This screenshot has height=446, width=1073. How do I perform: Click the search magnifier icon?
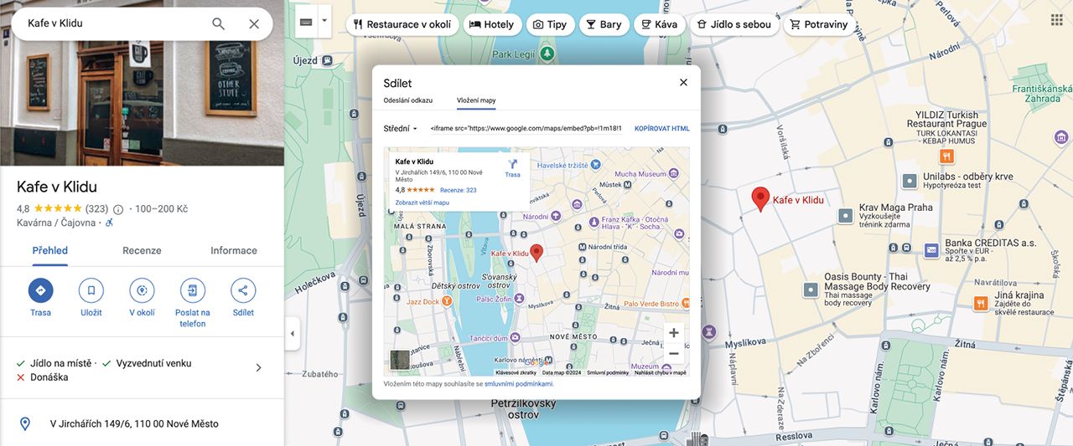point(218,23)
